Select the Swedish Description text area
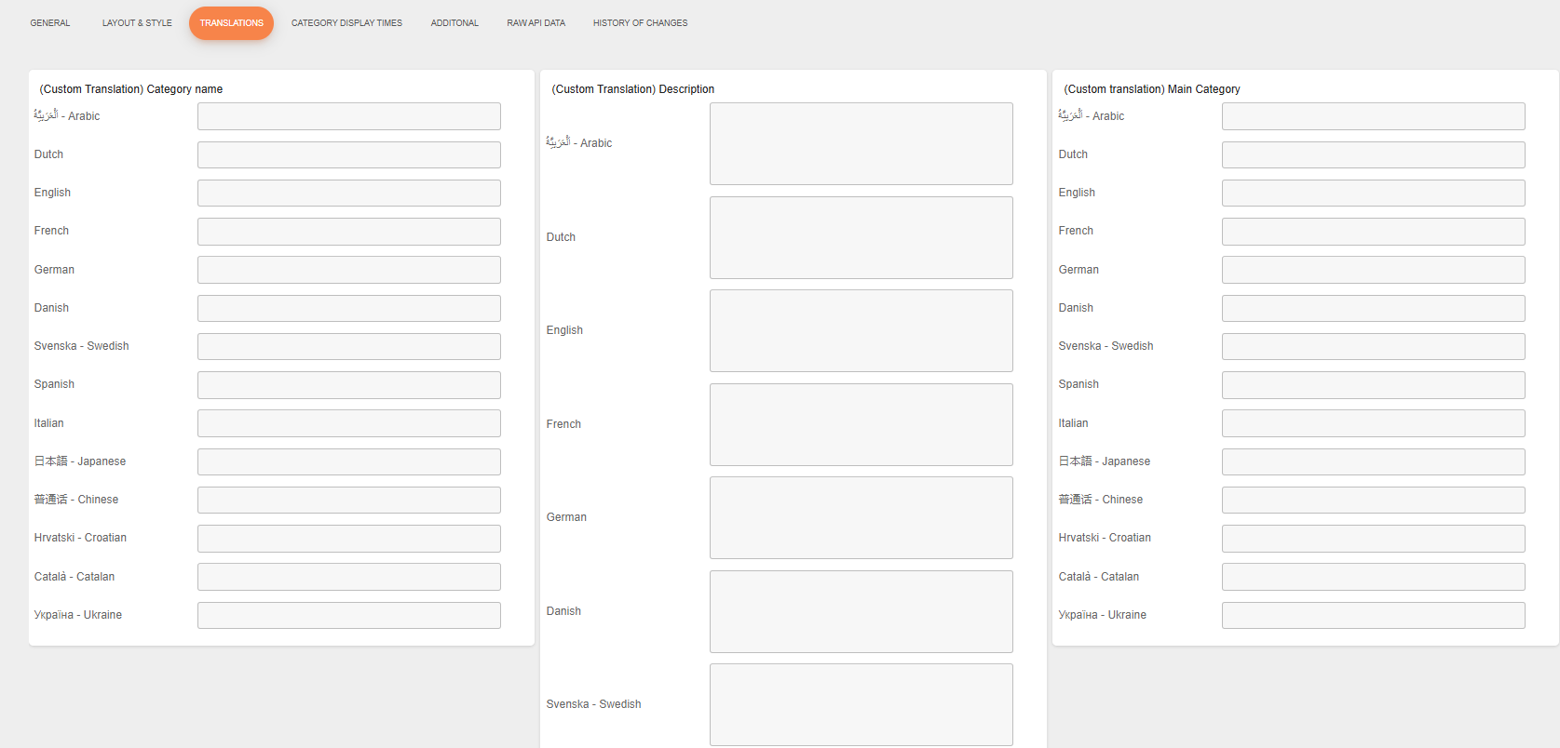The height and width of the screenshot is (748, 1560). 861,704
